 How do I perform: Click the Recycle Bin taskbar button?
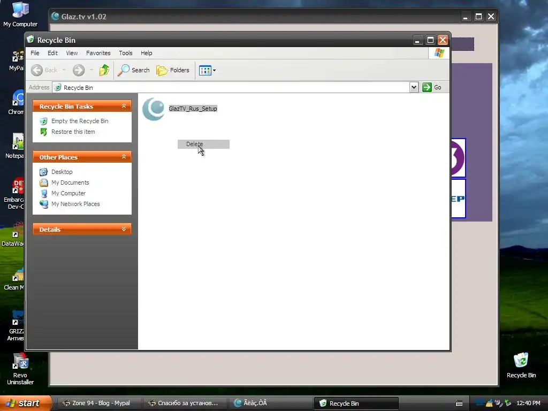[356, 403]
